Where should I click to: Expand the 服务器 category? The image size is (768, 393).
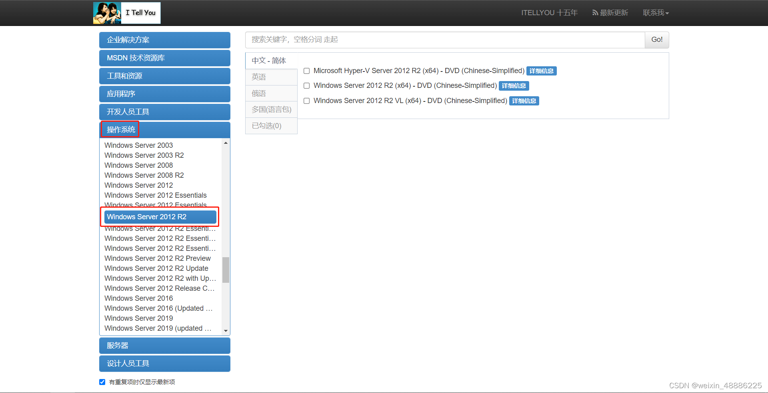(x=164, y=345)
